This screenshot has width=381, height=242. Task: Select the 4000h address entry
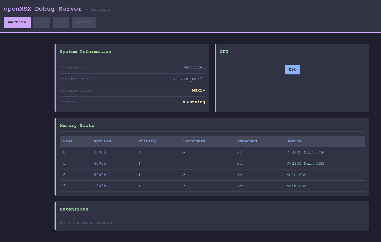(100, 164)
